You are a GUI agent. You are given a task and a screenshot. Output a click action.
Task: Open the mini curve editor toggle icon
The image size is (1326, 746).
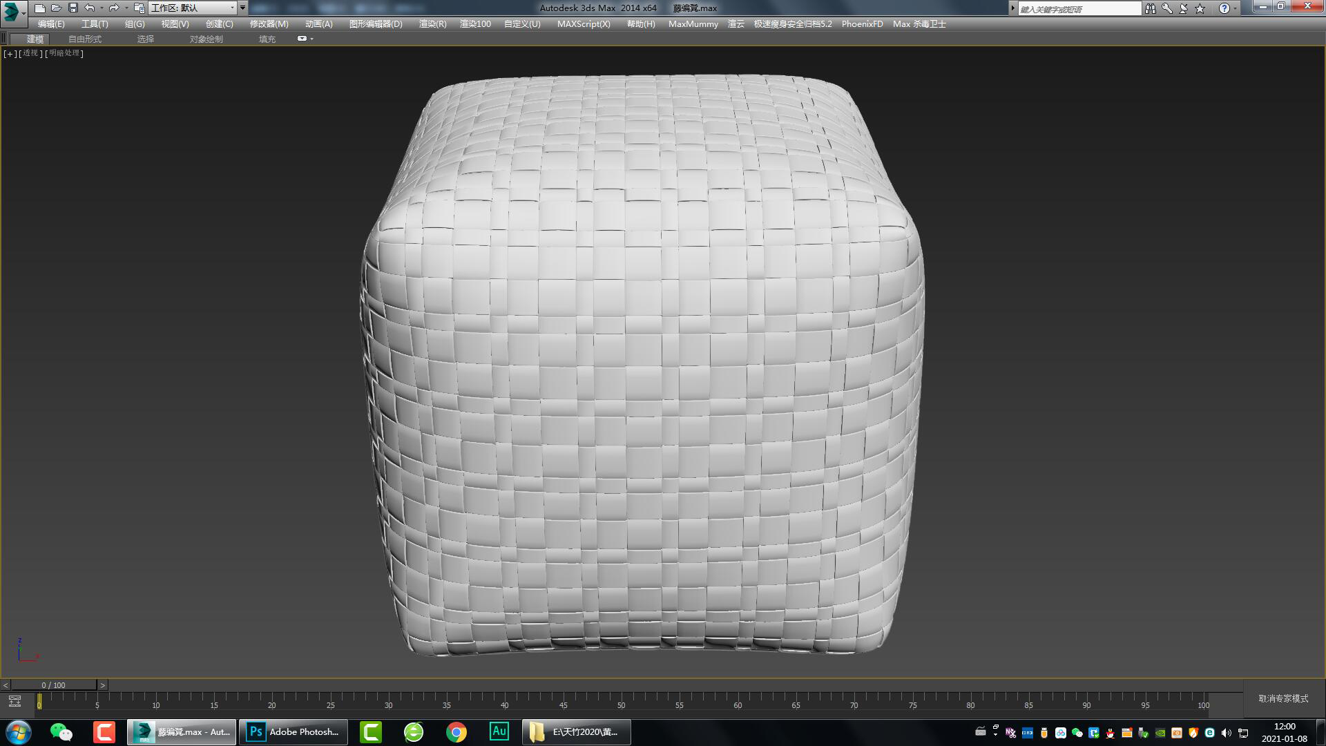[x=15, y=702]
